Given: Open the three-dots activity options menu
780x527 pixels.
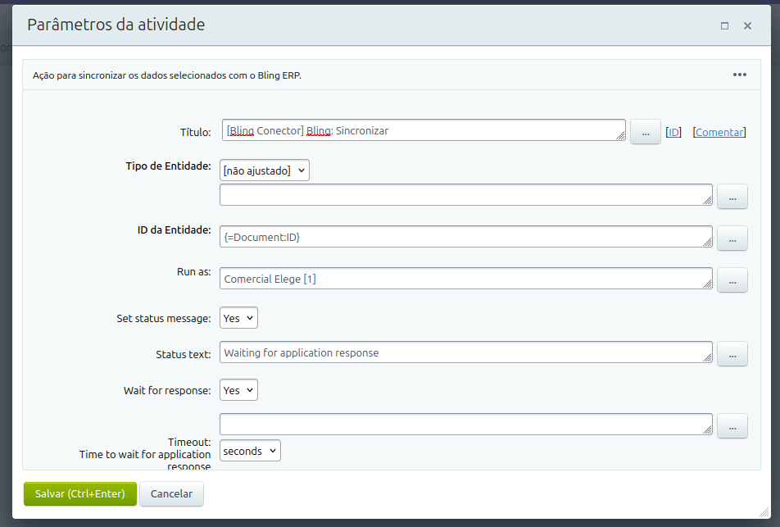Looking at the screenshot, I should pos(739,75).
